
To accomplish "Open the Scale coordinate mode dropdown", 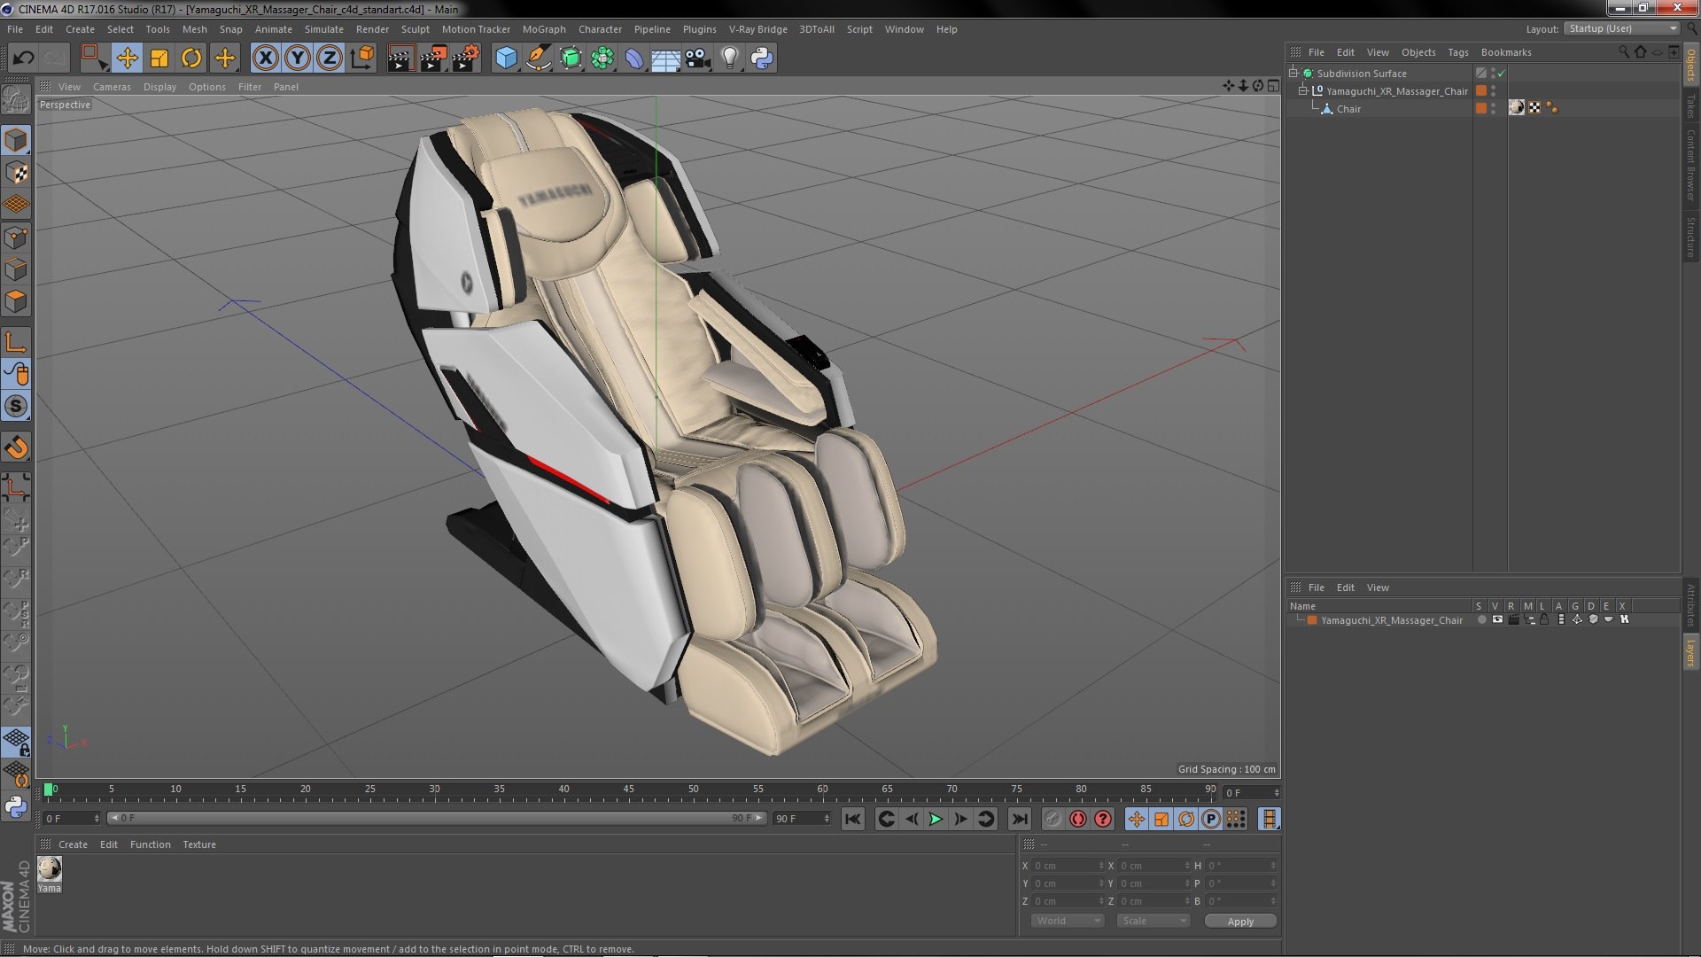I will (x=1153, y=921).
